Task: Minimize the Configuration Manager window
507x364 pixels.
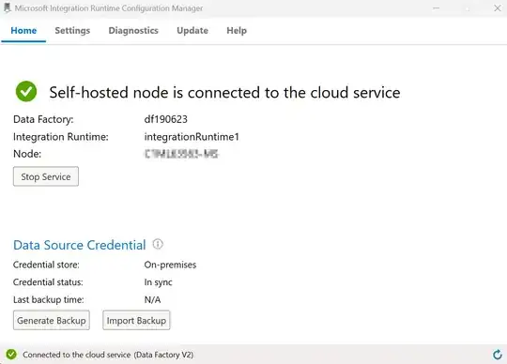Action: coord(437,8)
